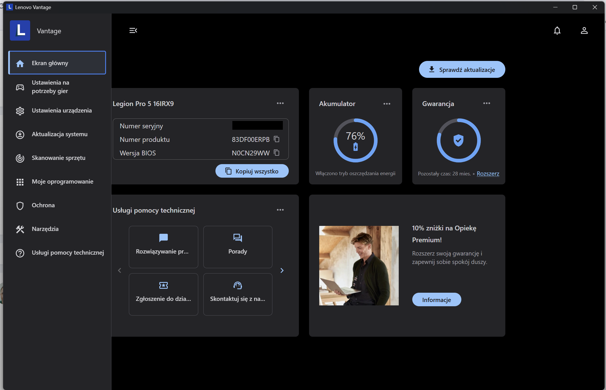The height and width of the screenshot is (390, 606).
Task: Open the user account profile icon
Action: (584, 30)
